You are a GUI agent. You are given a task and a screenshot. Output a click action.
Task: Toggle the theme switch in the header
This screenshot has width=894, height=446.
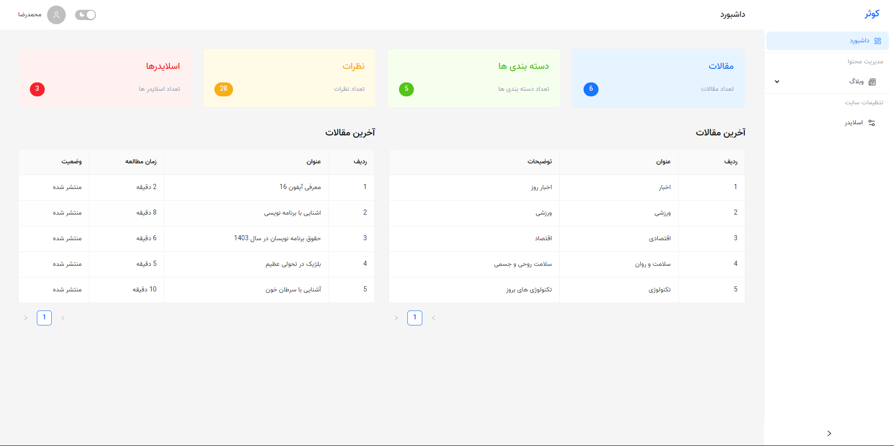(x=85, y=14)
